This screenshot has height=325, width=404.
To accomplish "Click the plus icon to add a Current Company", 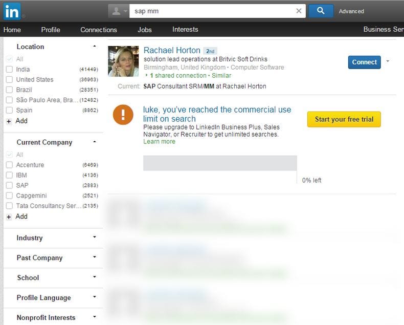I will pos(9,217).
